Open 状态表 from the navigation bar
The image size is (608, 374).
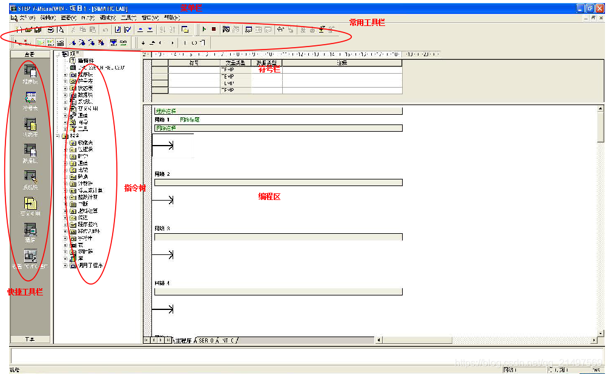click(30, 127)
